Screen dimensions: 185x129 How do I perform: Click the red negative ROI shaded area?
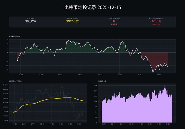(x=155, y=58)
